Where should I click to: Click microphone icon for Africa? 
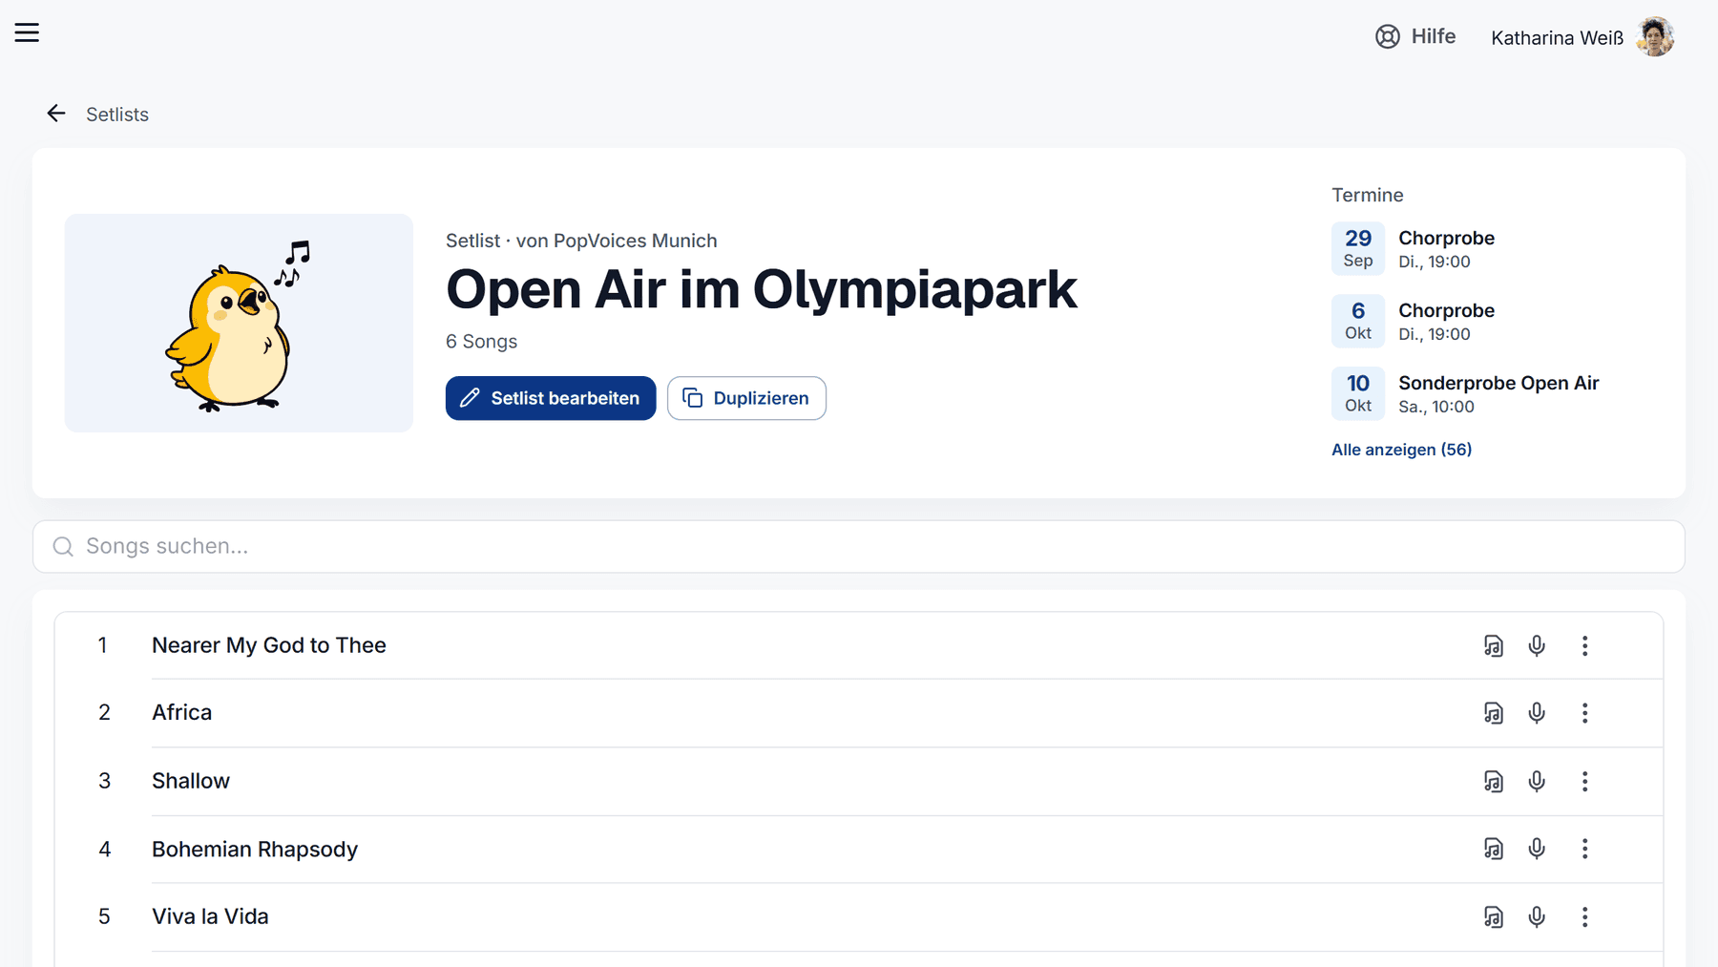[x=1537, y=713]
